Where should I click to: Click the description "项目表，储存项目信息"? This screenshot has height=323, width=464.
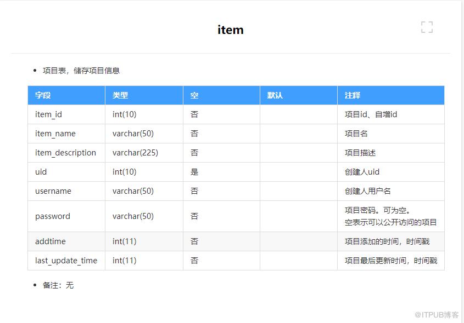click(81, 71)
